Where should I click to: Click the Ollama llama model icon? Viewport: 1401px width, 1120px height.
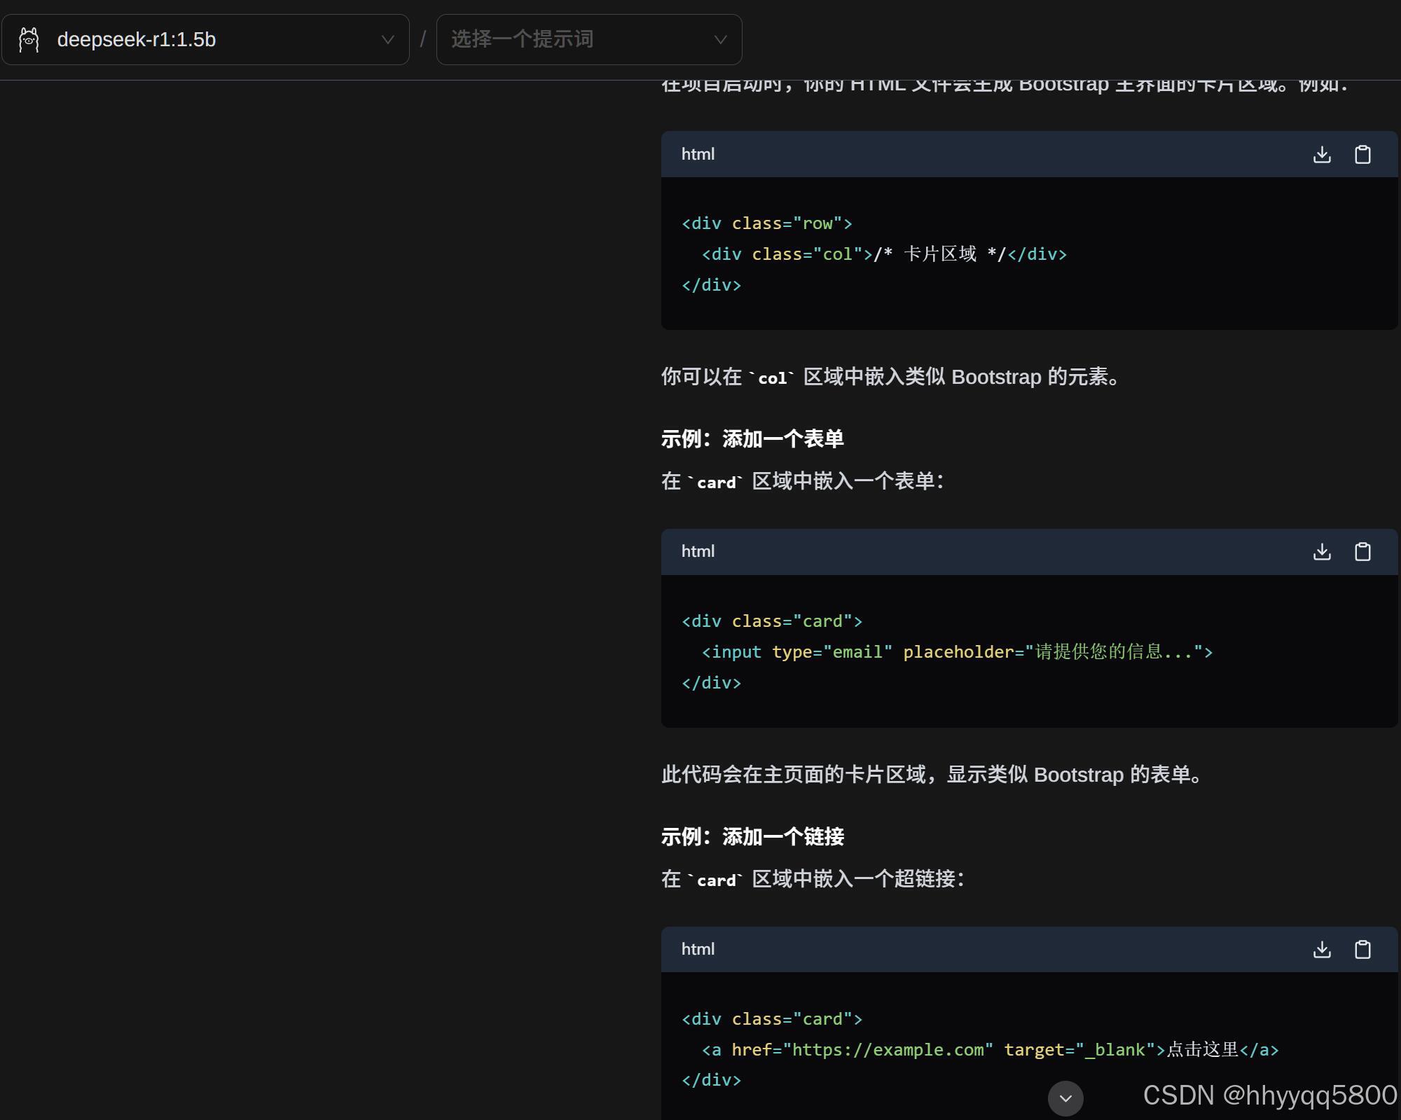coord(29,40)
